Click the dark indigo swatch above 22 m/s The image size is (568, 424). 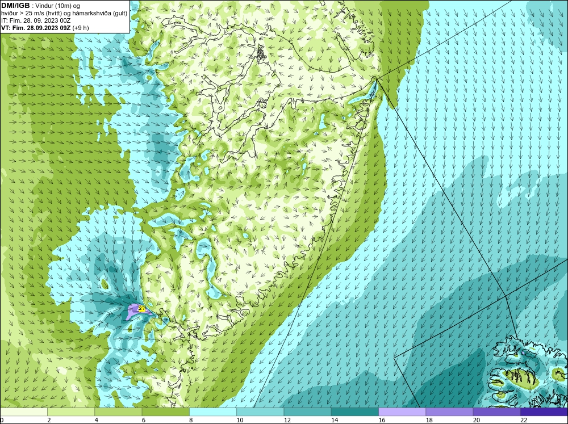click(x=544, y=412)
